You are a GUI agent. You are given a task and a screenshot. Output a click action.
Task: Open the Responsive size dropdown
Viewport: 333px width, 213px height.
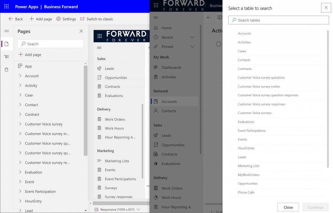(x=138, y=209)
